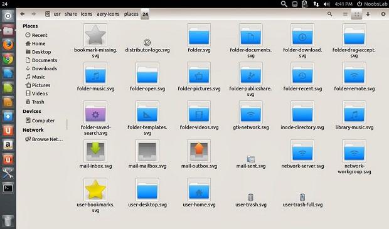Open Computer under Devices
This screenshot has height=229, width=389.
pos(40,120)
